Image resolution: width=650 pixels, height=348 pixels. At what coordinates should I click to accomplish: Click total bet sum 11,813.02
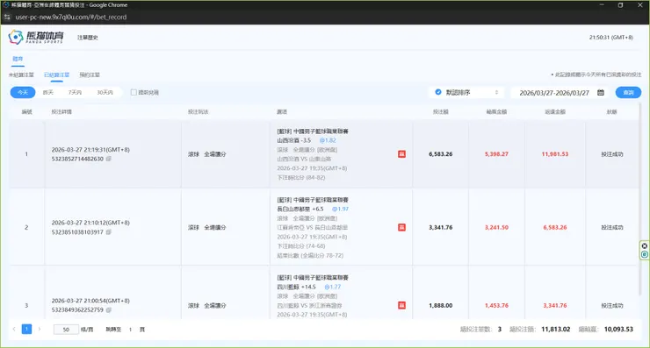click(x=556, y=330)
